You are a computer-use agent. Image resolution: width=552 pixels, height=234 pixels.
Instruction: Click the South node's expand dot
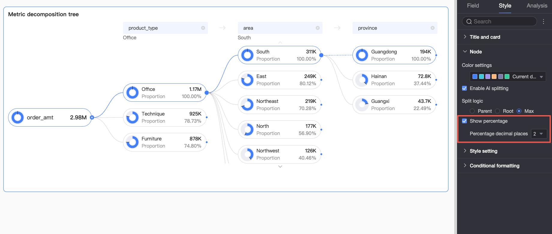(x=321, y=55)
